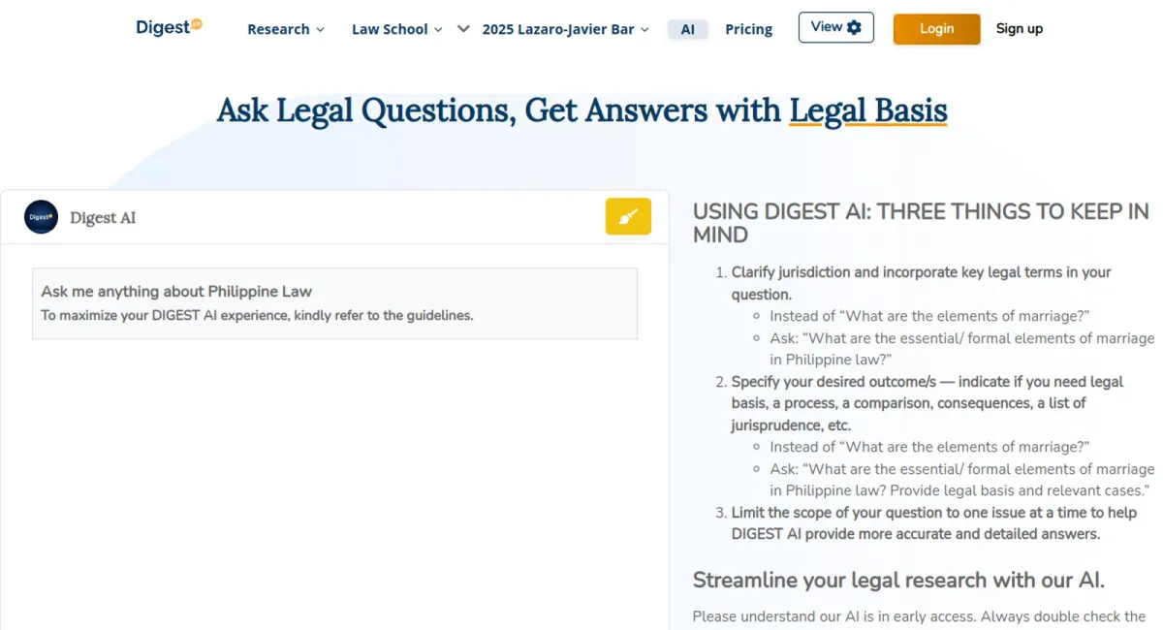Click the 'kindly refer to the guidelines' text
This screenshot has height=630, width=1163.
click(384, 315)
